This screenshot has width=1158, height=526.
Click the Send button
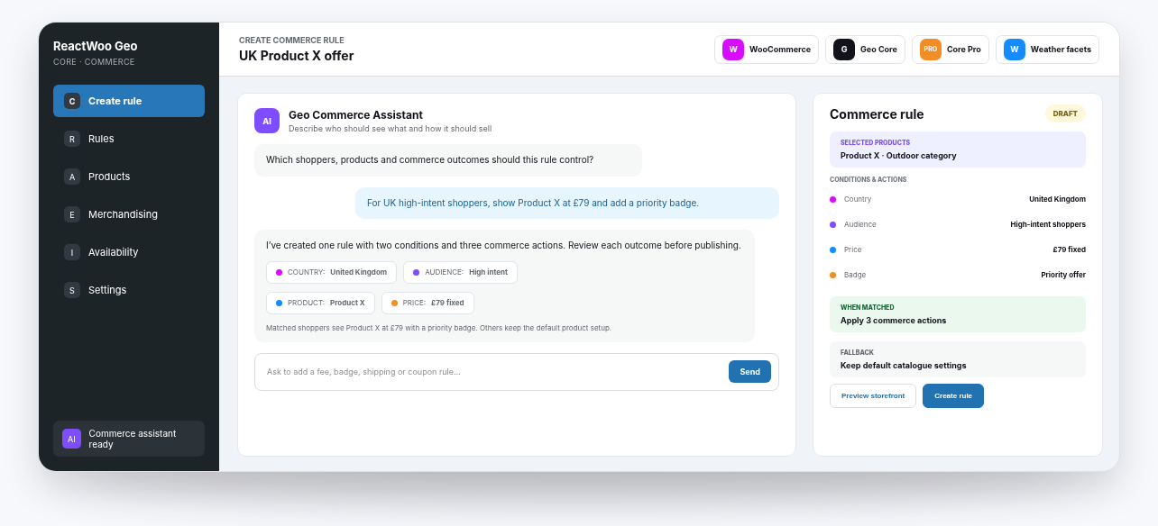(x=749, y=372)
